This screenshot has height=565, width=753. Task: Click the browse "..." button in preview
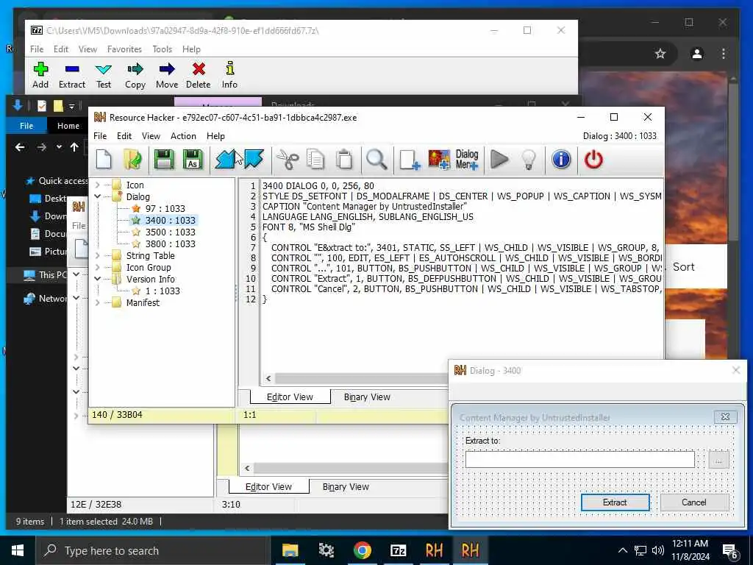click(x=718, y=461)
